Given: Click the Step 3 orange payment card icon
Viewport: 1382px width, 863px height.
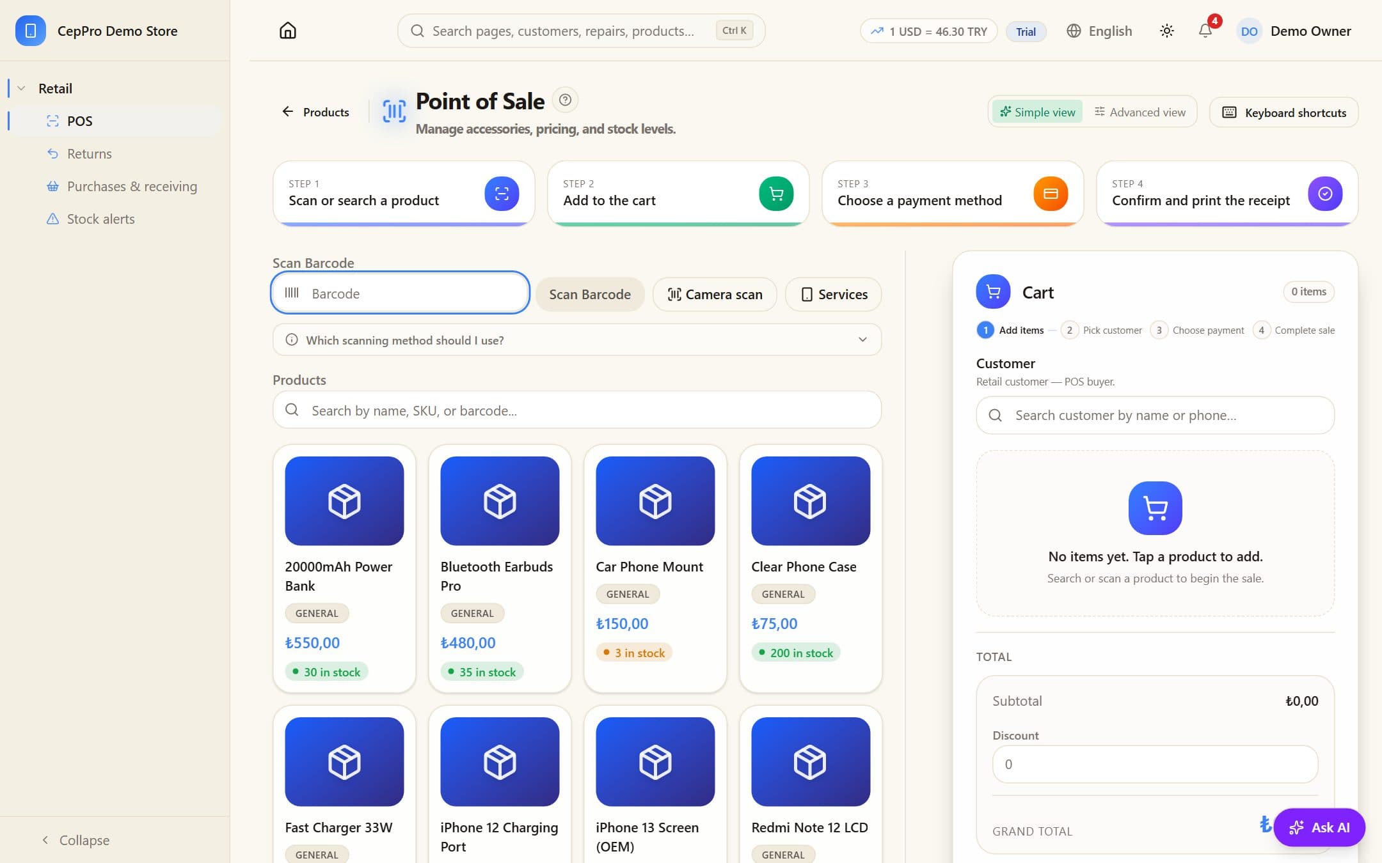Looking at the screenshot, I should pyautogui.click(x=1051, y=194).
